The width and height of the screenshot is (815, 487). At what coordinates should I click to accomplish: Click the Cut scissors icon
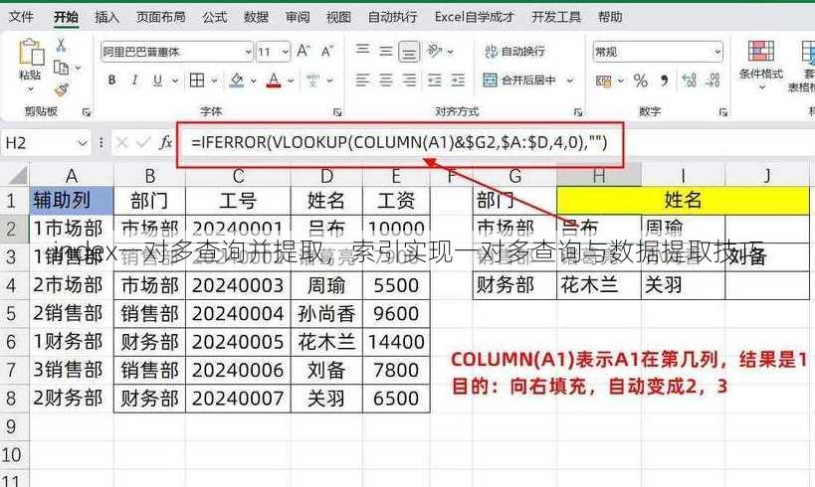tap(61, 45)
